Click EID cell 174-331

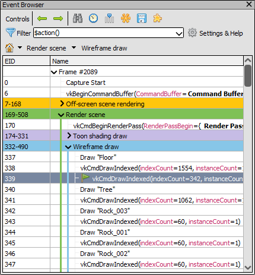[x=26, y=136]
